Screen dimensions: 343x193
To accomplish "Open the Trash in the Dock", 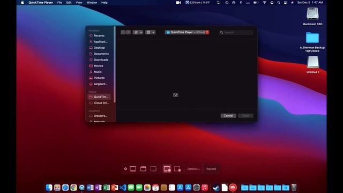I will click(294, 188).
